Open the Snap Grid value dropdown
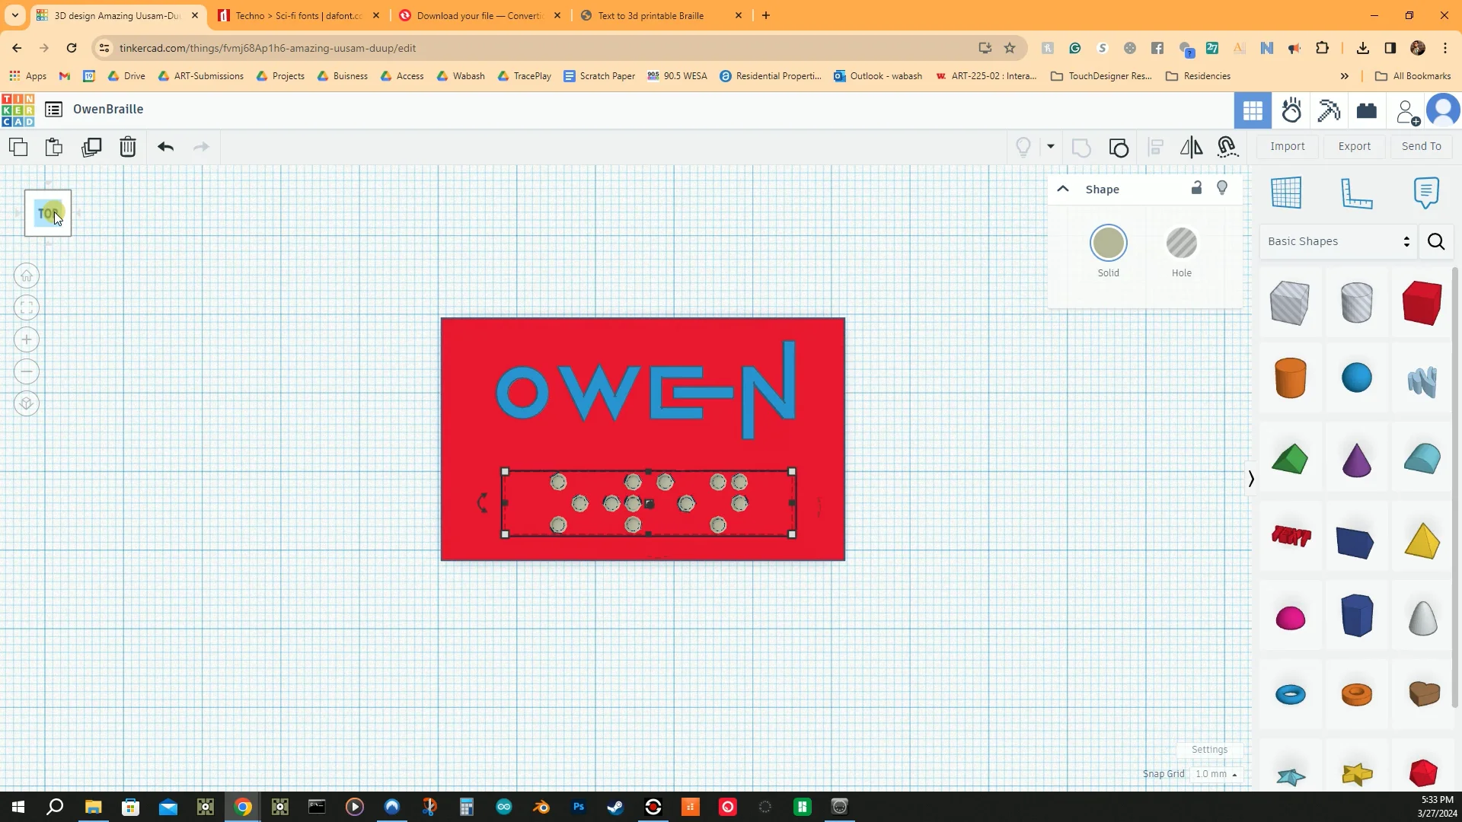1462x822 pixels. click(x=1216, y=773)
